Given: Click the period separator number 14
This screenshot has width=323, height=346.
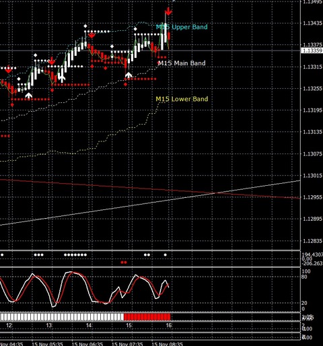Looking at the screenshot, I should pos(89,325).
